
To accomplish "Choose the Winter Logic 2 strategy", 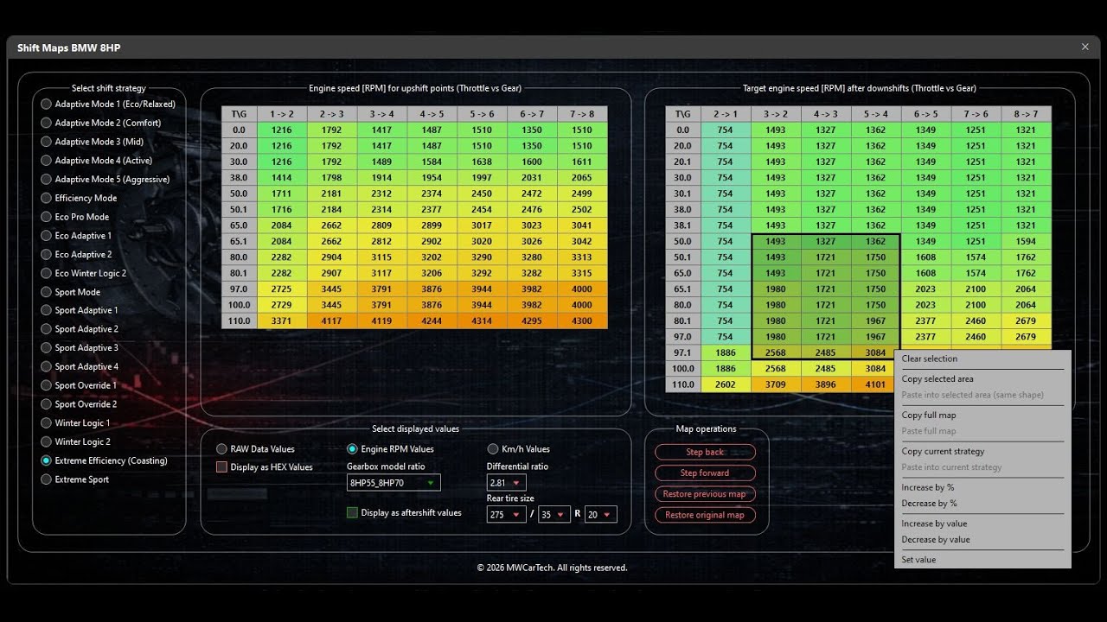I will (75, 441).
